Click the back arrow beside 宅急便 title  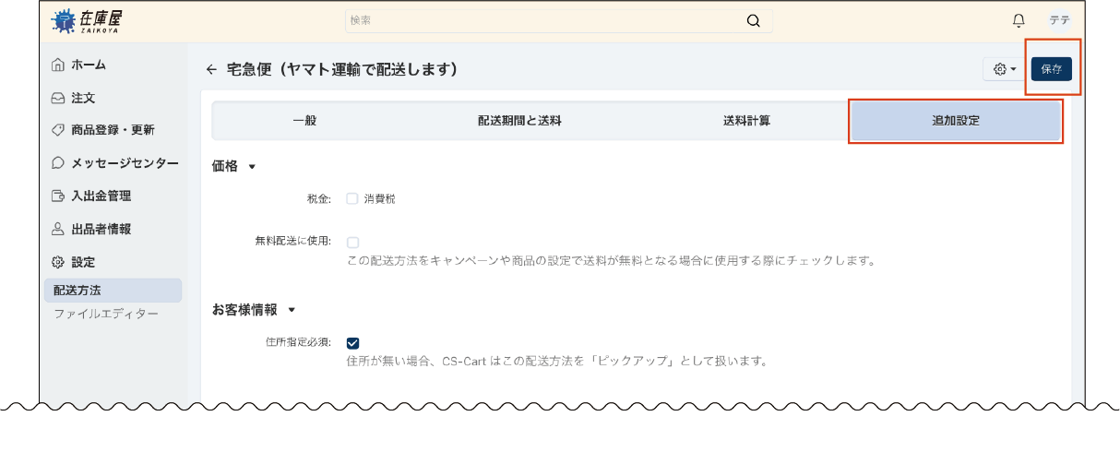click(x=211, y=69)
